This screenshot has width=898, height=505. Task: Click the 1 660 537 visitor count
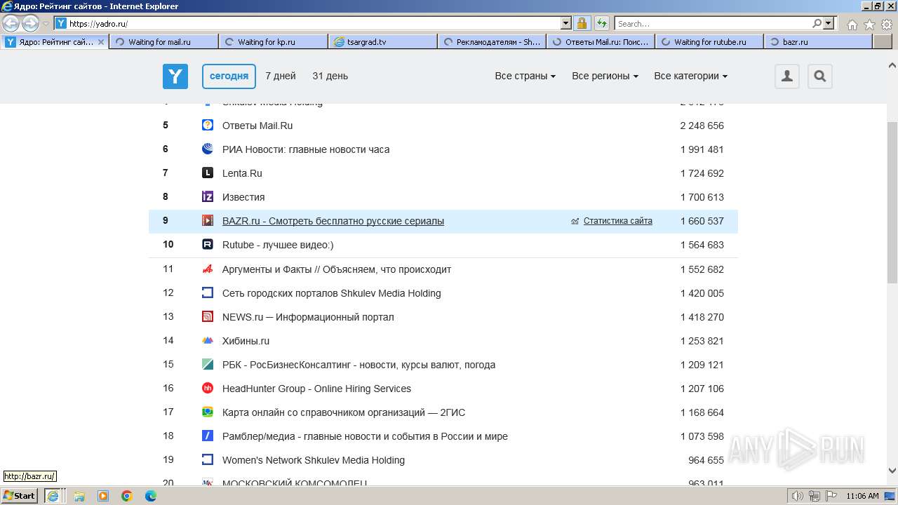pos(702,221)
